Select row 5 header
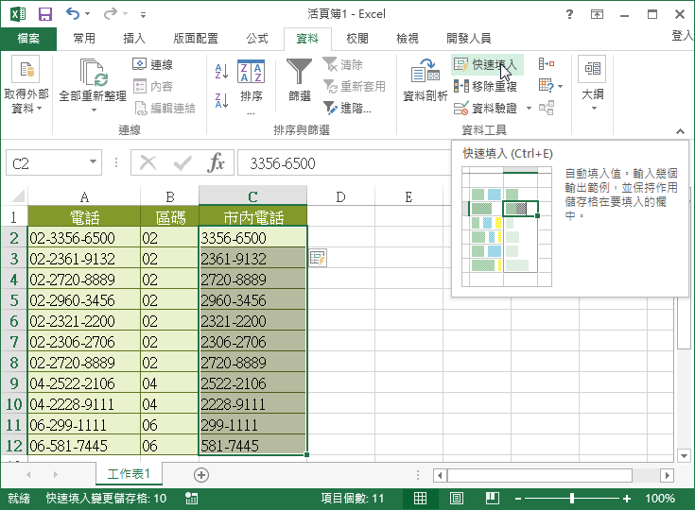Image resolution: width=695 pixels, height=510 pixels. tap(14, 300)
